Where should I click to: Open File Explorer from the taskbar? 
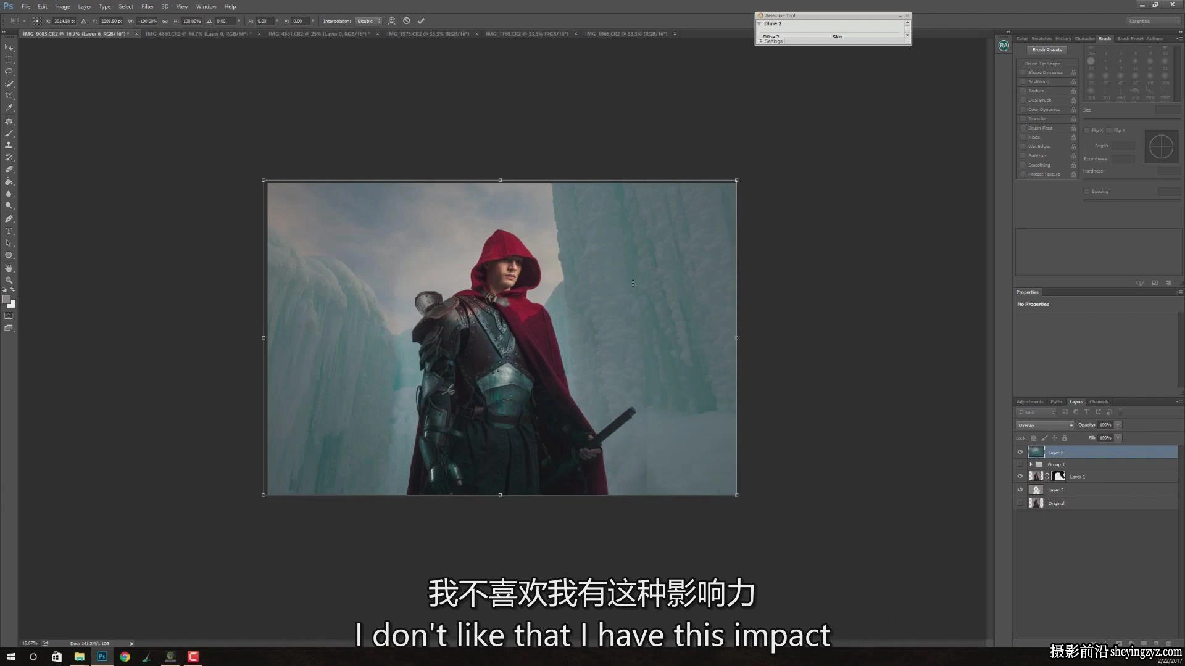coord(79,657)
